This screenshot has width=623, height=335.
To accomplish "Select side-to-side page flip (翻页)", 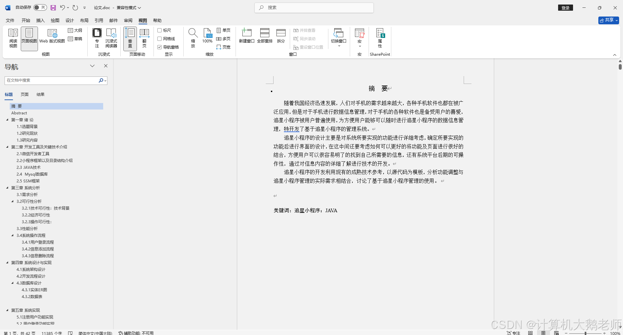I will click(144, 39).
